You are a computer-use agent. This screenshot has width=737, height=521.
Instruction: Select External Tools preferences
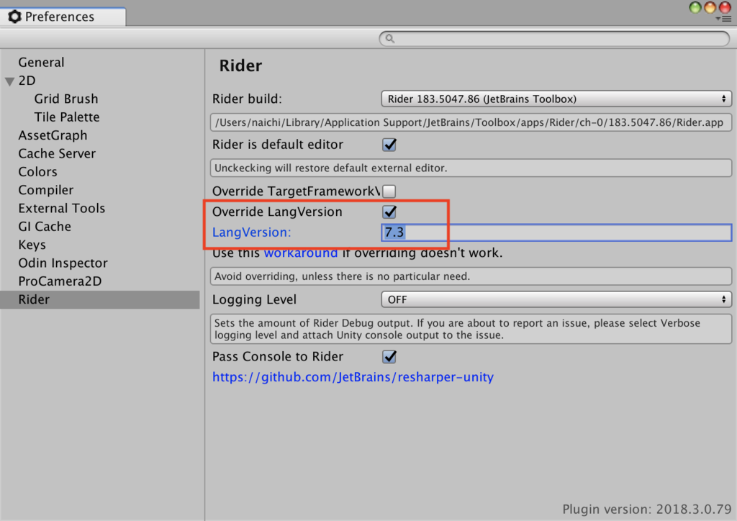click(x=62, y=208)
